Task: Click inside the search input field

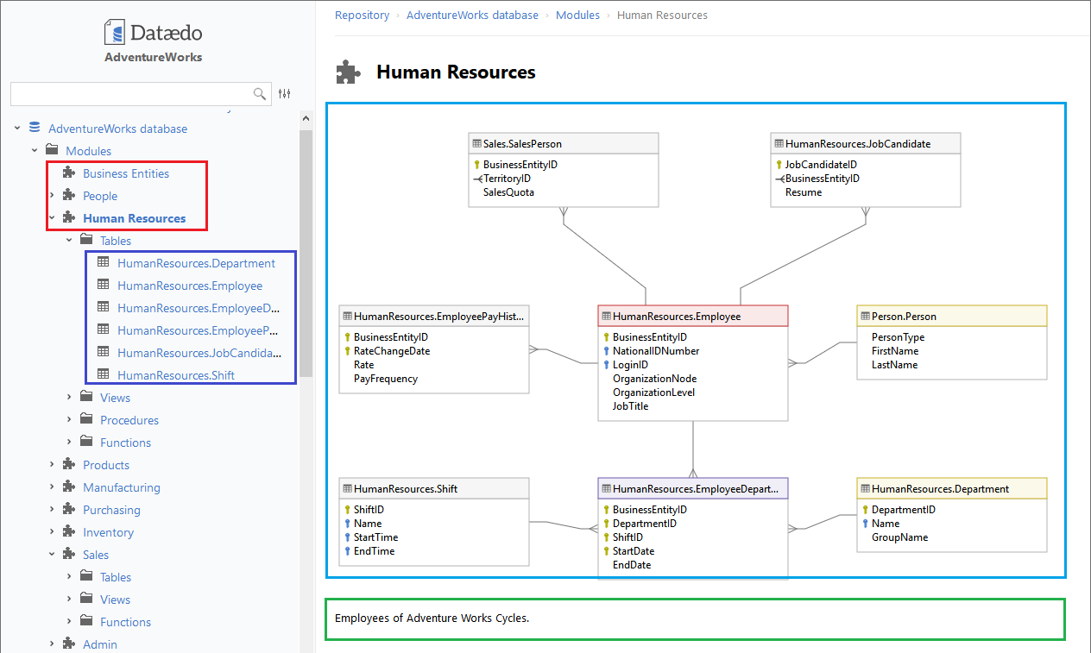Action: coord(129,94)
